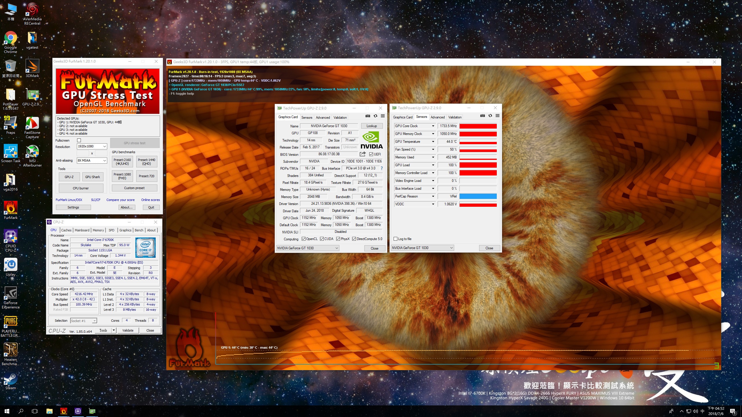Click CPU burner button in FurMark
This screenshot has width=742, height=417.
81,188
